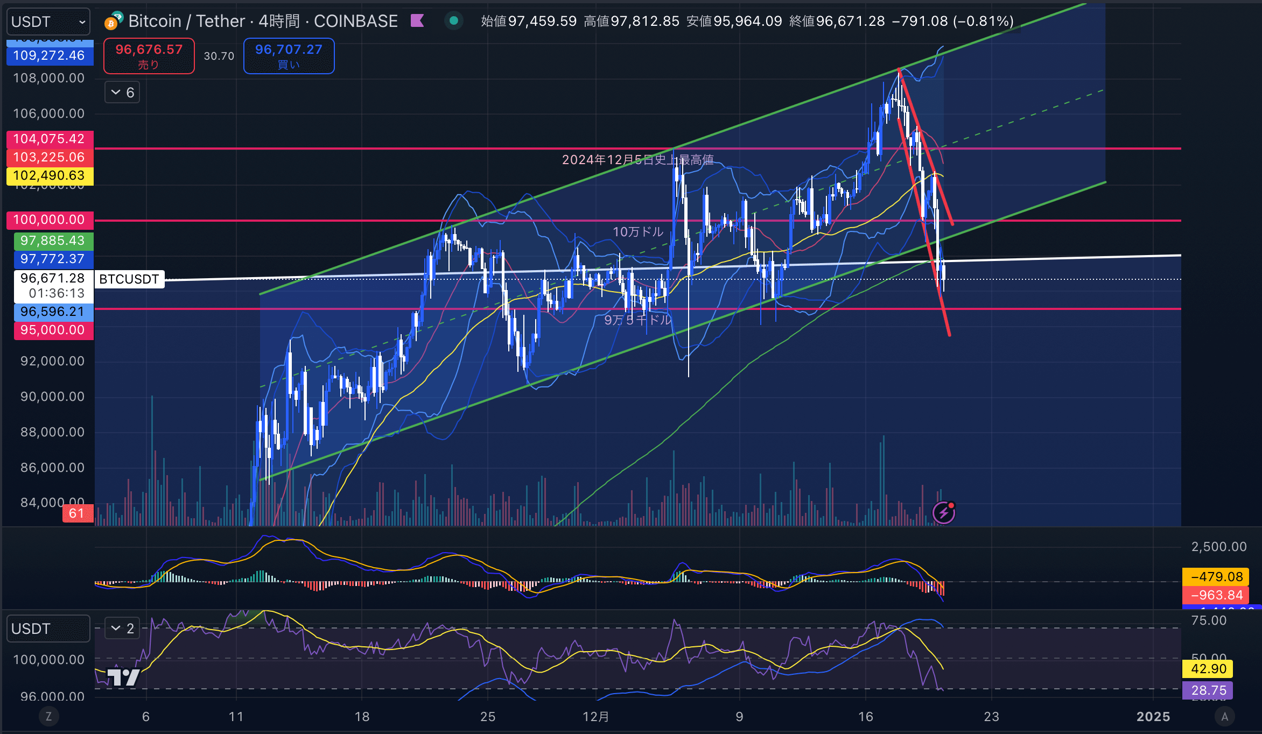Image resolution: width=1262 pixels, height=734 pixels.
Task: Click the purple 28.75 value label
Action: tap(1208, 690)
